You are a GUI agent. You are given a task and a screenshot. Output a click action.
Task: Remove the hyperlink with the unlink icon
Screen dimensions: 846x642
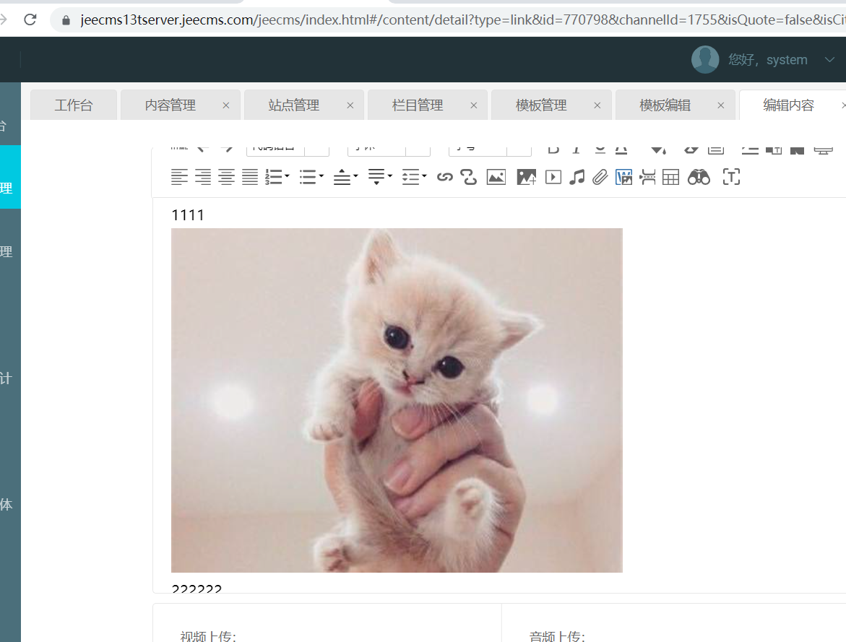[468, 177]
